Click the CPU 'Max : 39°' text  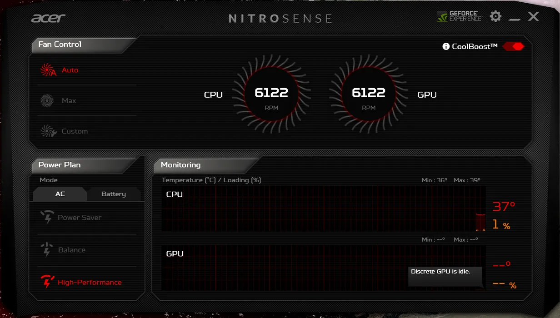tap(467, 180)
